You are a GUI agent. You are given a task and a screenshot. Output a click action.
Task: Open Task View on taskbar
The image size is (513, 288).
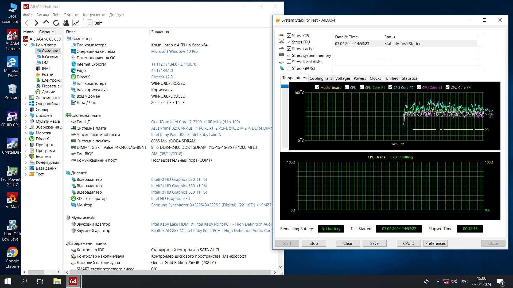click(40, 281)
